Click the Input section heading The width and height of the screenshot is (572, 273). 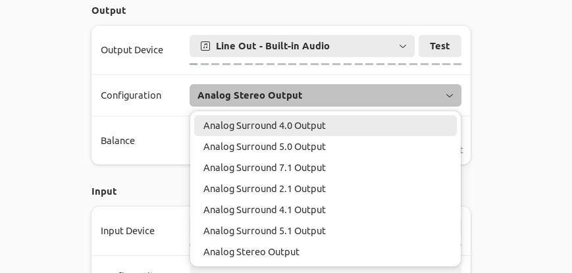click(104, 191)
